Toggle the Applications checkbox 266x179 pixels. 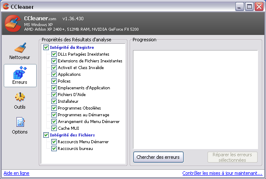click(54, 74)
